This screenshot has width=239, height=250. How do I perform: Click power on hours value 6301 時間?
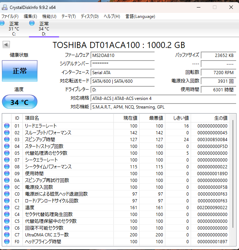218,90
